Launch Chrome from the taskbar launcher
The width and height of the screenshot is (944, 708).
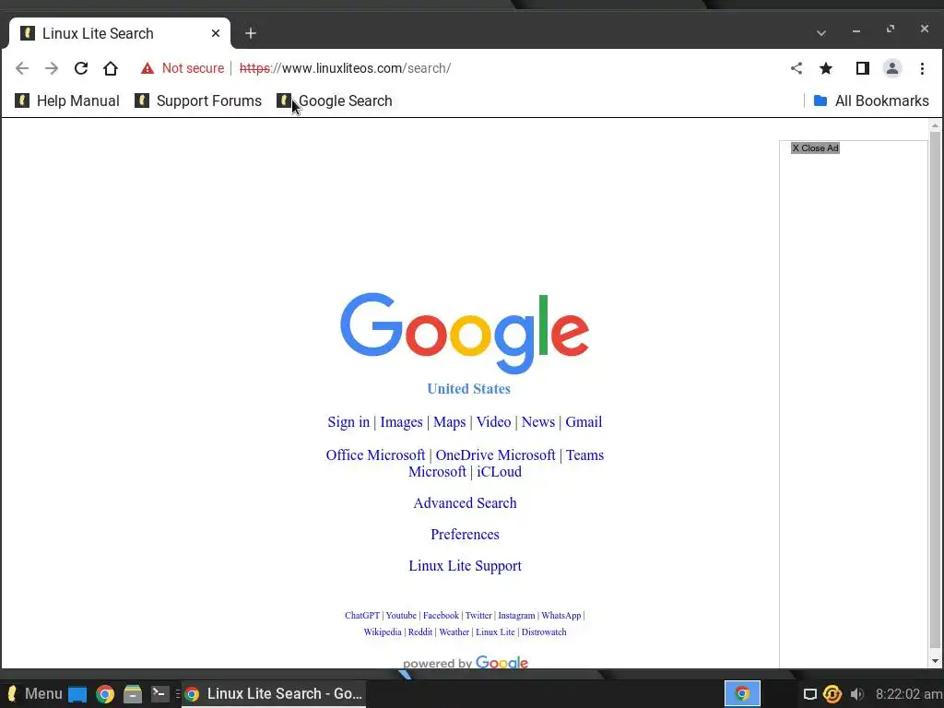coord(105,694)
